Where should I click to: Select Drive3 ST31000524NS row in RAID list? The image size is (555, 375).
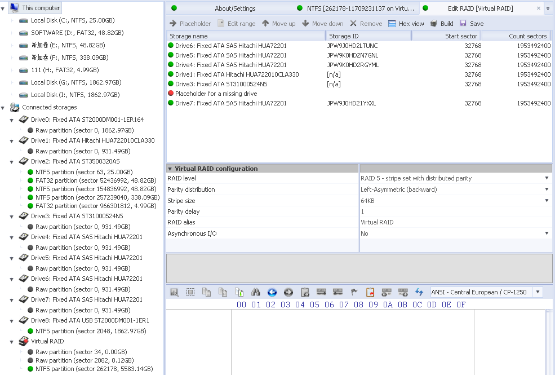click(x=359, y=84)
